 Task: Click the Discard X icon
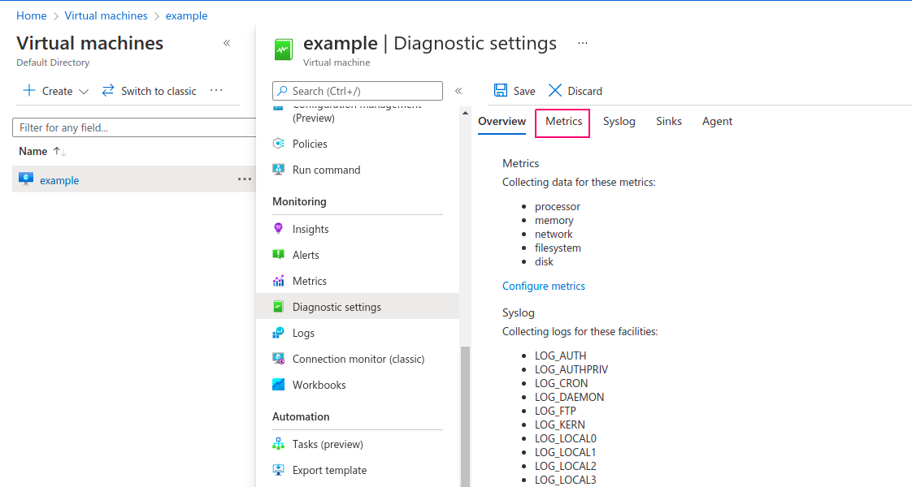click(x=555, y=91)
